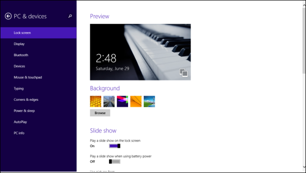Screen dimensions: 306x173
Task: Open search with the magnifier icon
Action: tap(70, 16)
